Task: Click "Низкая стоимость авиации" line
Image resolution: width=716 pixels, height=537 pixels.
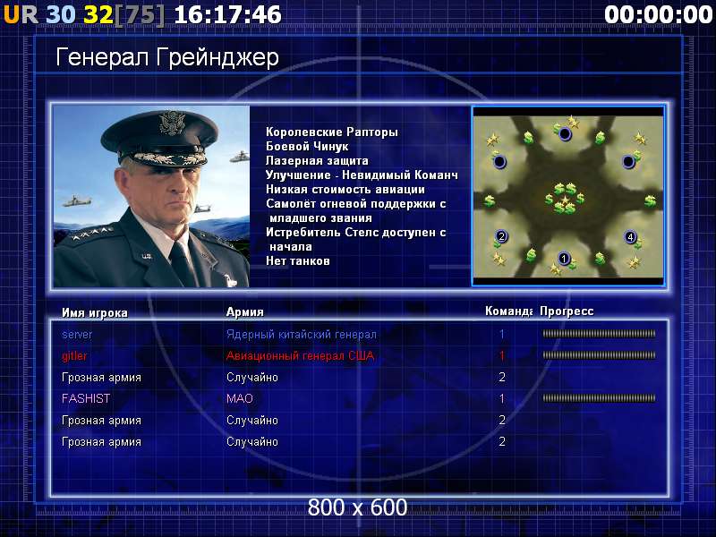Action: pos(345,190)
